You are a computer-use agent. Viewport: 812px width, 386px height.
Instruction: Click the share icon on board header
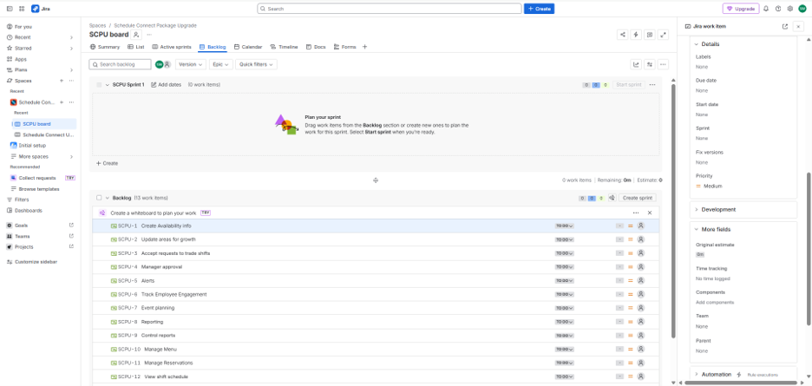[623, 35]
